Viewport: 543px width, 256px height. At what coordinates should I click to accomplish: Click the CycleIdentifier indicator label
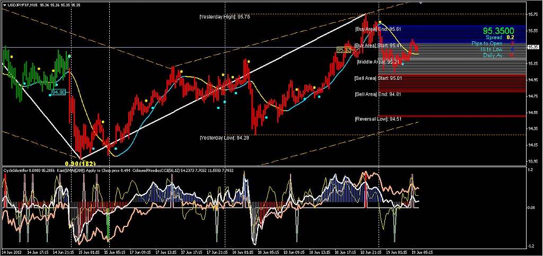[15, 170]
